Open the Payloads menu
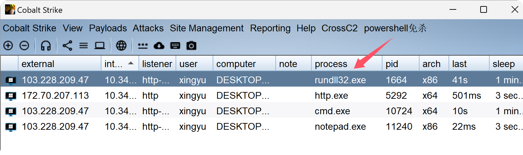The width and height of the screenshot is (523, 155). click(108, 28)
